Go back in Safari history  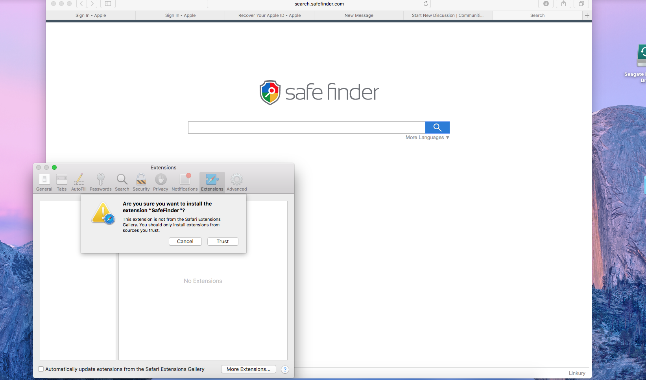click(81, 4)
